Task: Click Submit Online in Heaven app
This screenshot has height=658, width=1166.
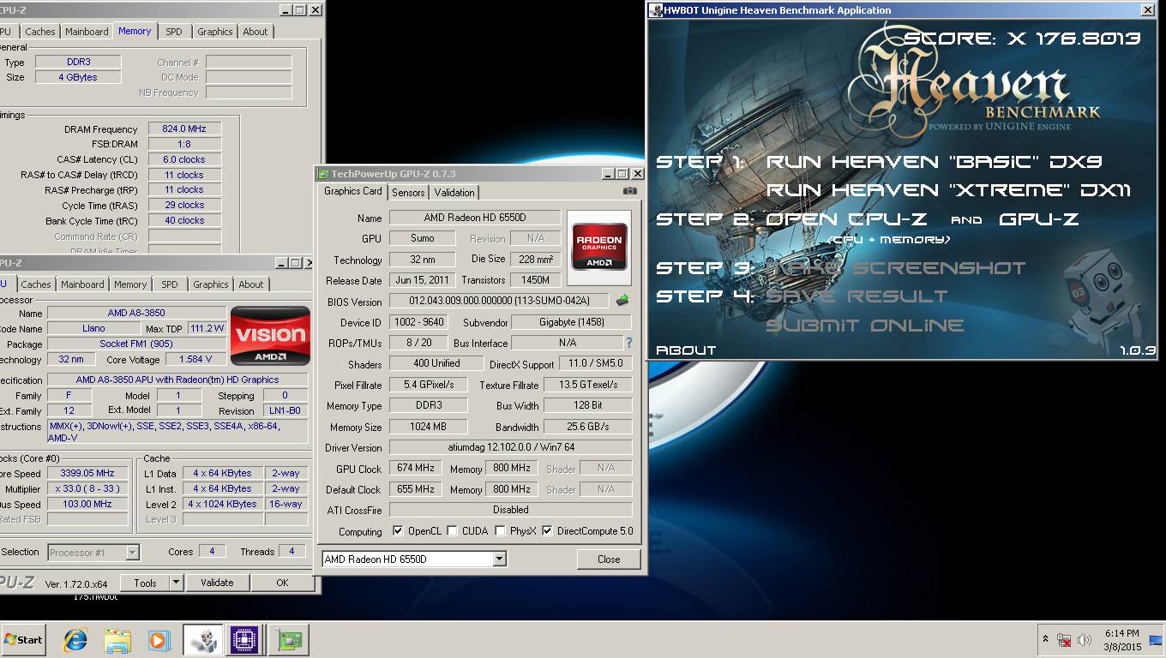Action: pyautogui.click(x=864, y=326)
